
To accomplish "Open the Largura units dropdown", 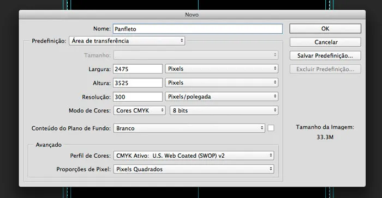I will point(222,69).
